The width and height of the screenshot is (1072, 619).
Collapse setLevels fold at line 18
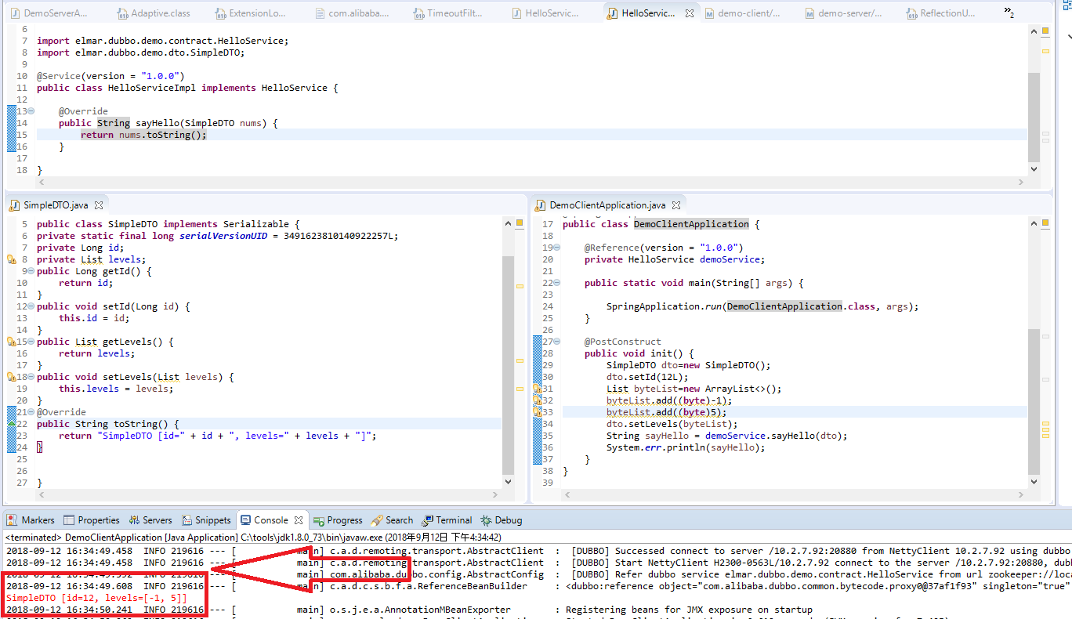coord(31,377)
